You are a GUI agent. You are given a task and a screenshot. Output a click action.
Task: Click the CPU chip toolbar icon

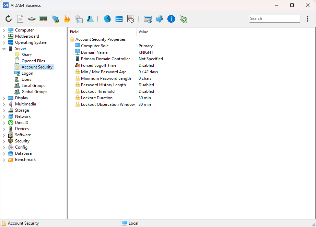32,19
